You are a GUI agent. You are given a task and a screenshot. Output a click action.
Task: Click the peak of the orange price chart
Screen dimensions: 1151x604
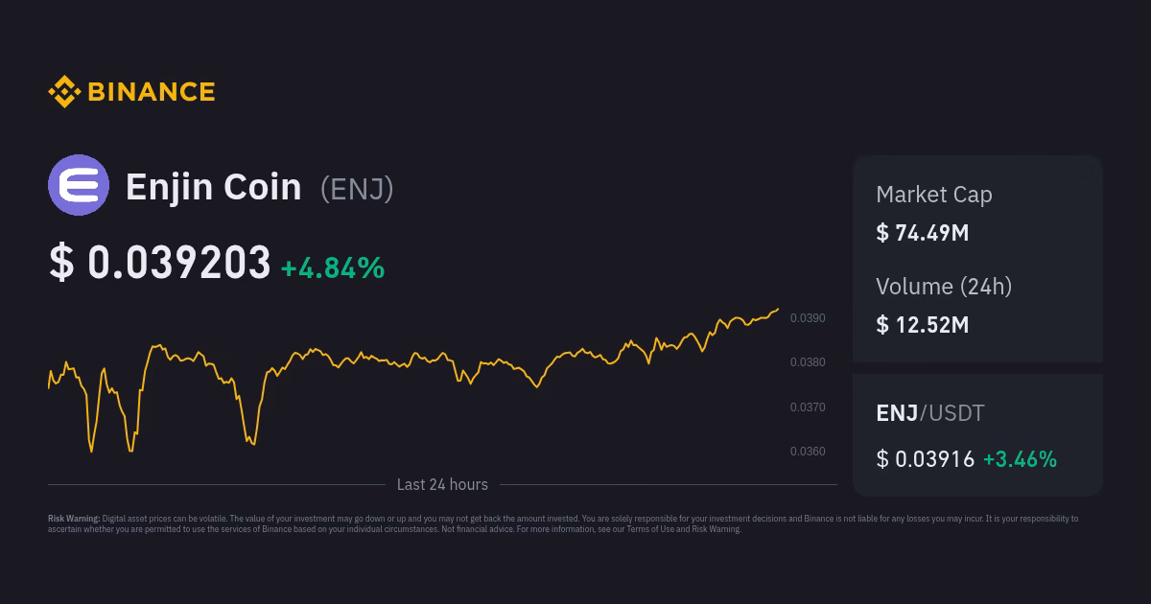pyautogui.click(x=779, y=310)
